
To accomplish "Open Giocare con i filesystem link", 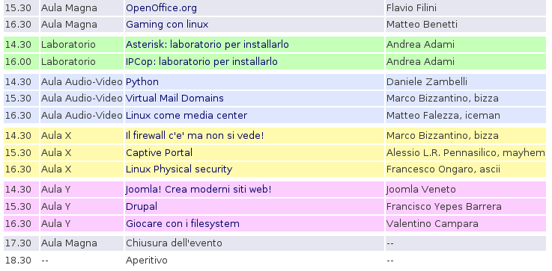I will [183, 224].
